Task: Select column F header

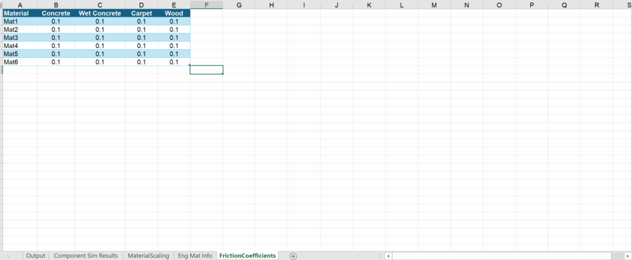Action: pos(206,5)
